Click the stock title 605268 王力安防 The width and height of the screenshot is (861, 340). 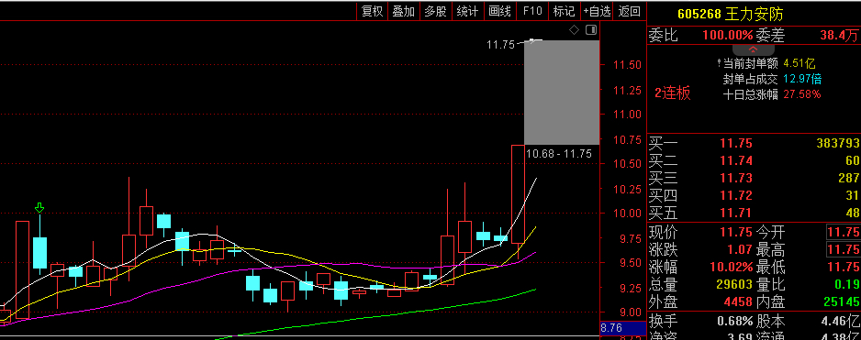click(731, 14)
